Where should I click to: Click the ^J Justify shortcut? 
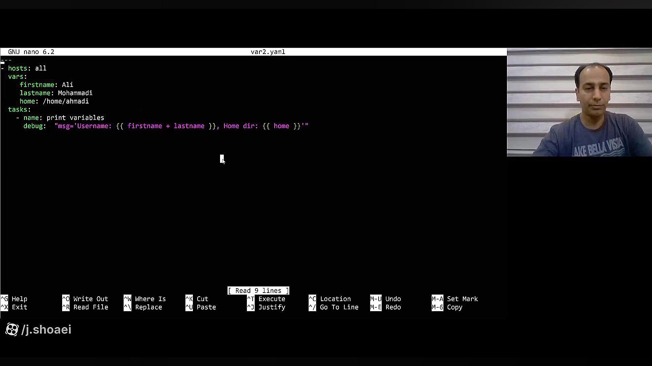pyautogui.click(x=266, y=307)
